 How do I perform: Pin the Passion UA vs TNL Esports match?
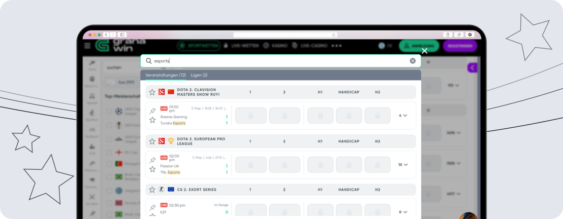click(152, 160)
